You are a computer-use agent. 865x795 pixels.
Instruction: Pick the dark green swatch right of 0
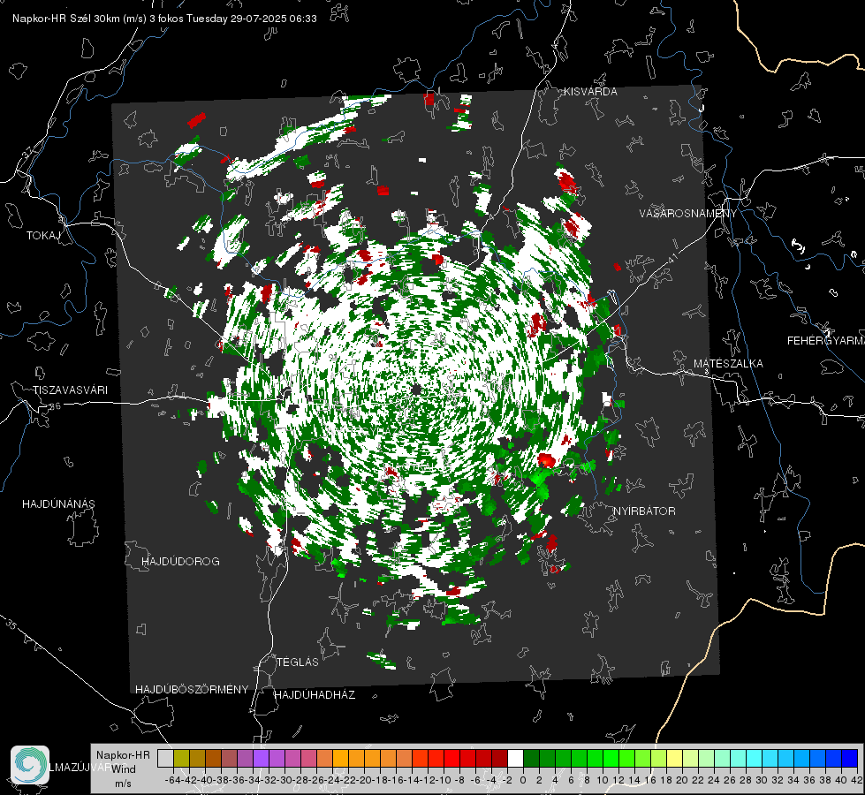click(531, 758)
